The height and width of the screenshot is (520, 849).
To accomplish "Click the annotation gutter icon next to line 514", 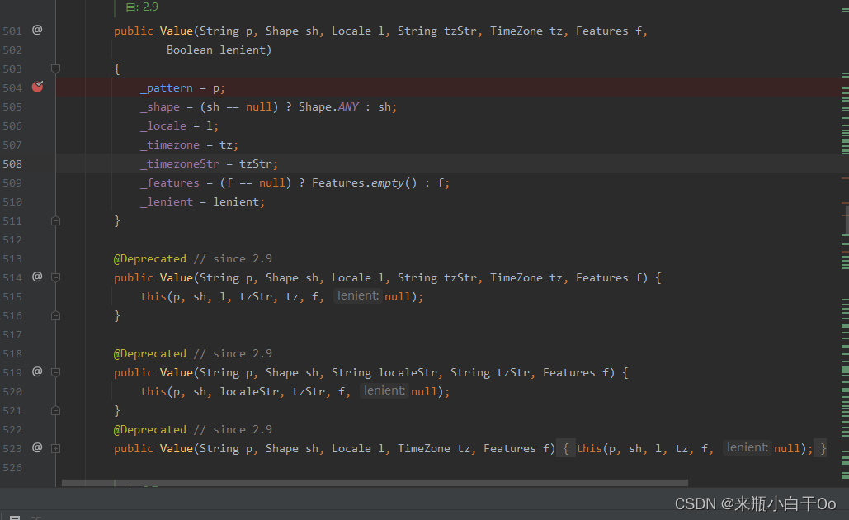I will point(36,277).
